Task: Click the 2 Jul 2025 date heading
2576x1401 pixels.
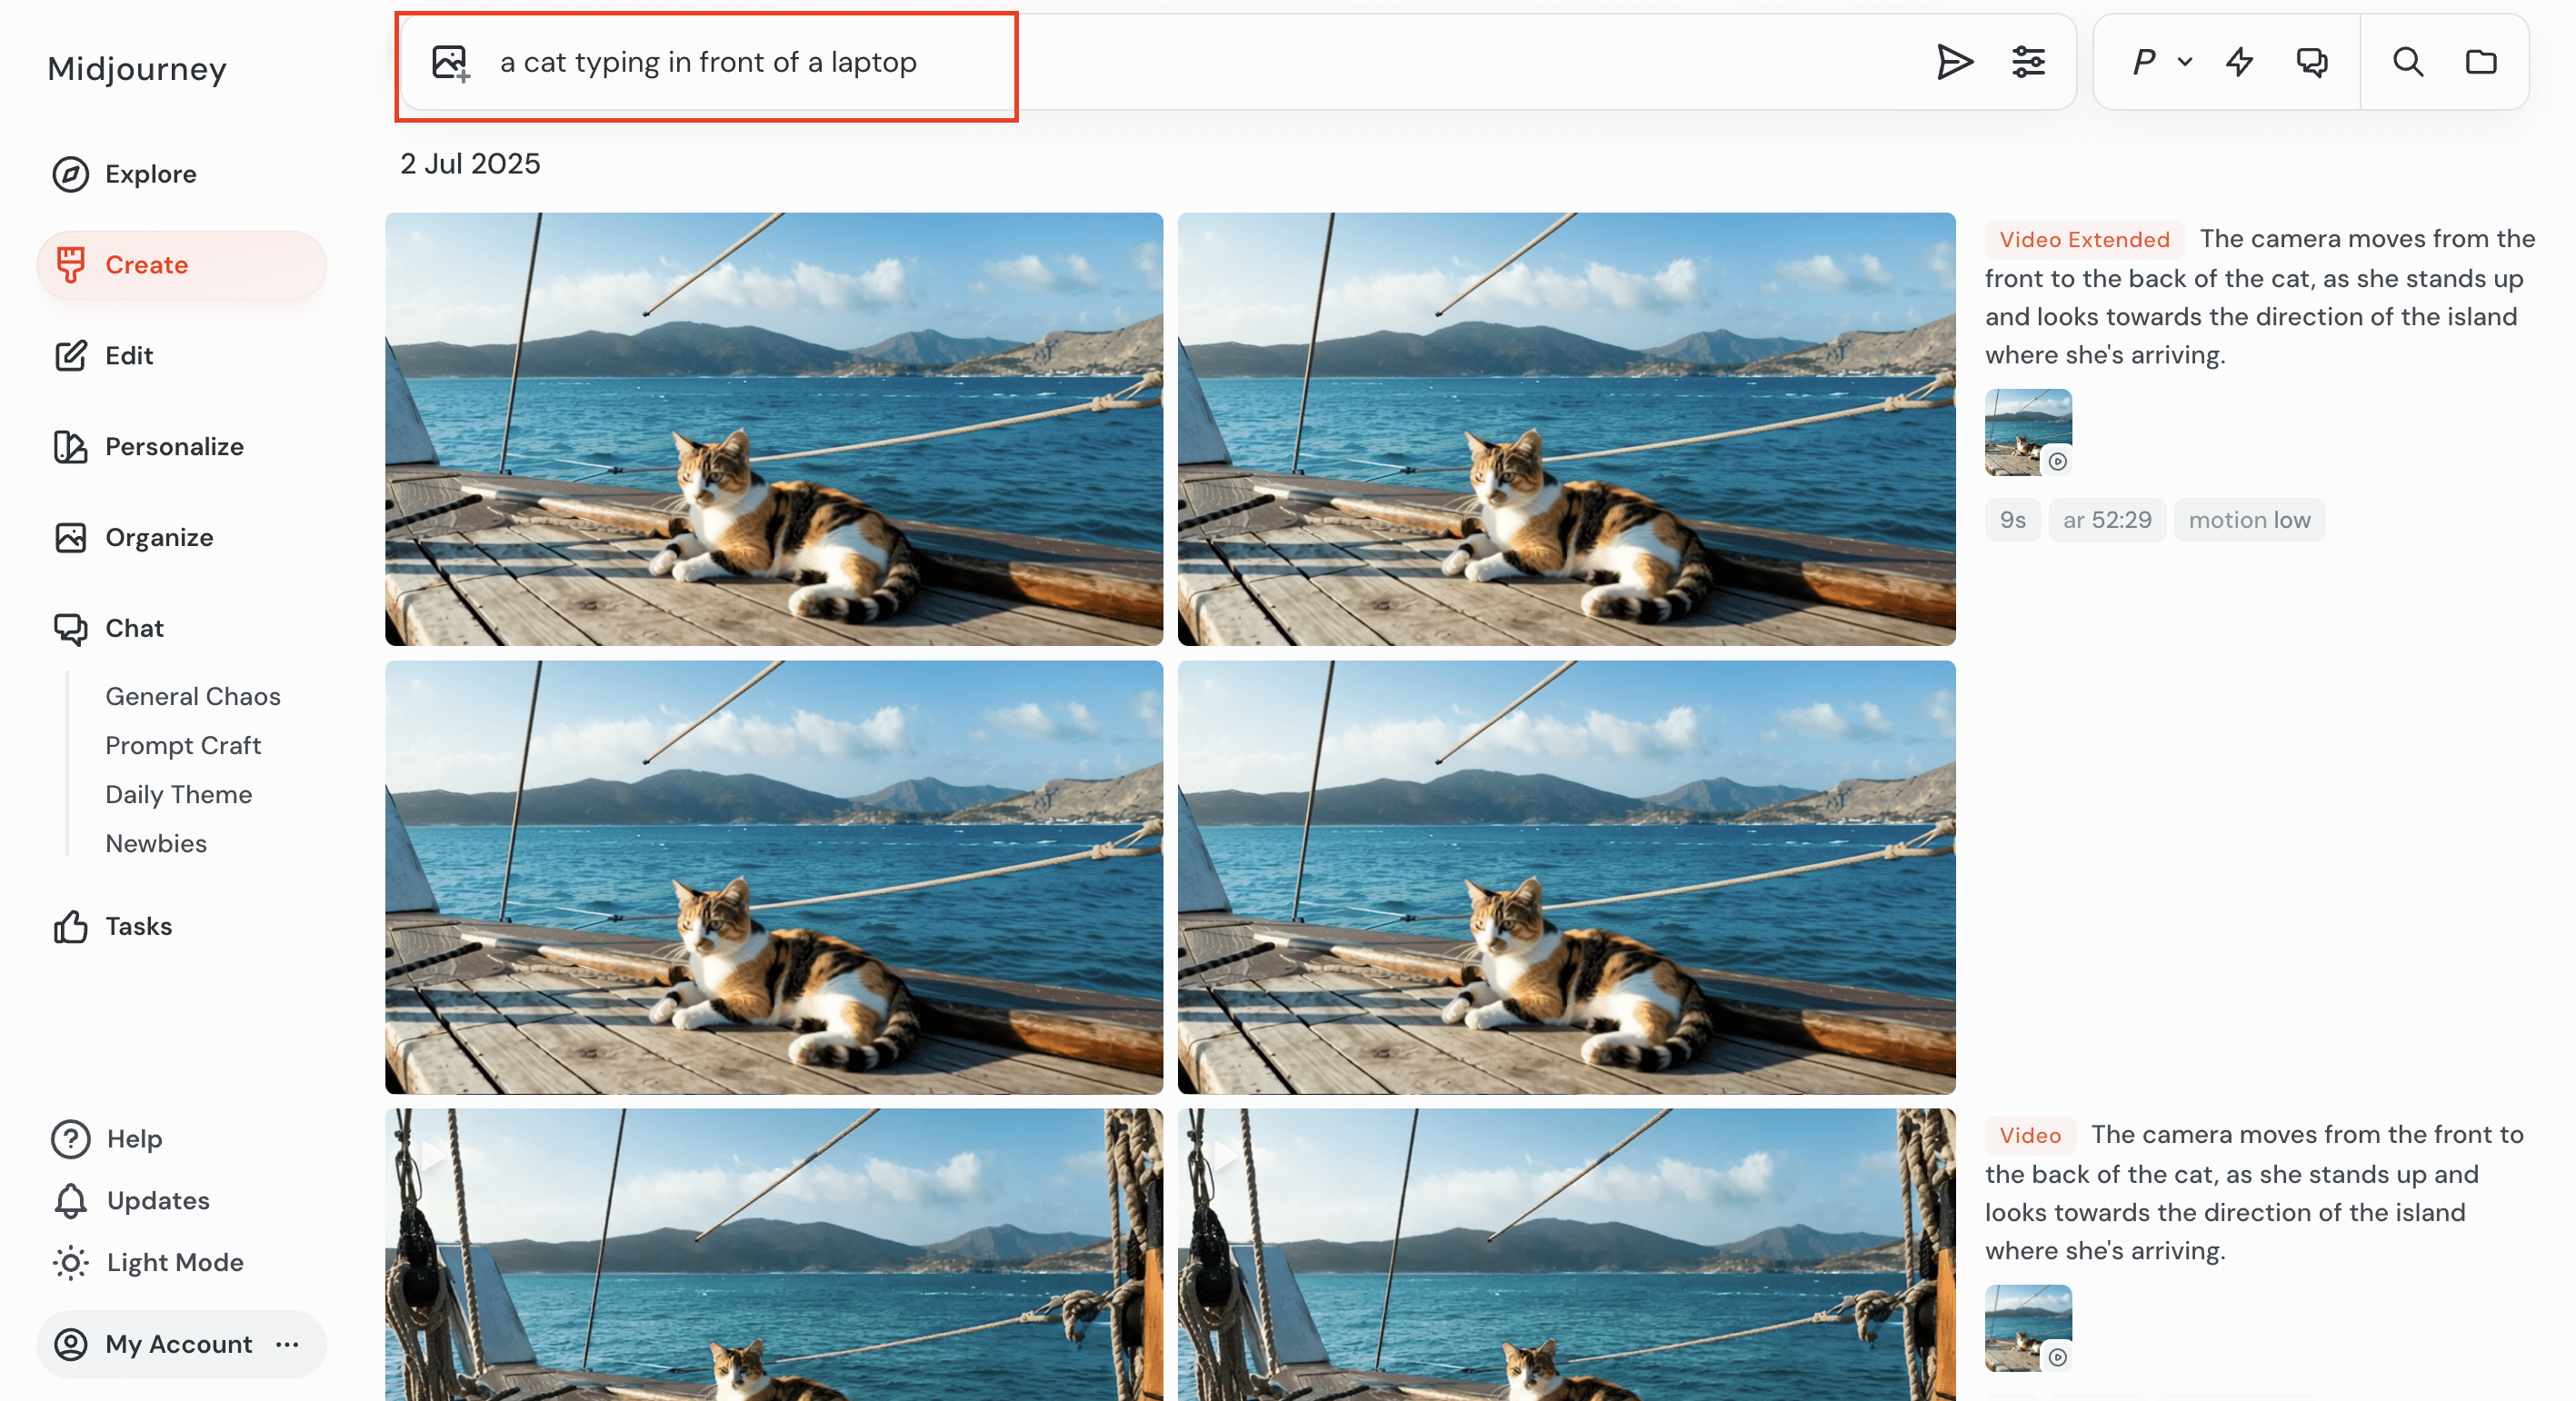Action: (470, 164)
